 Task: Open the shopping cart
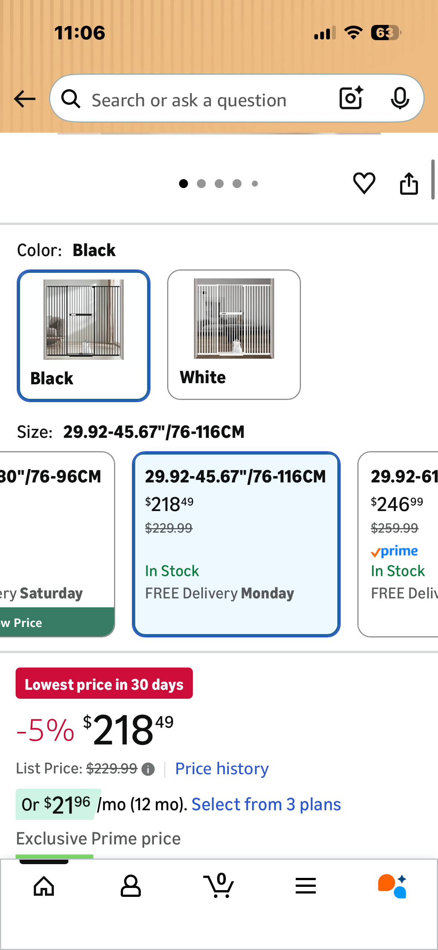[x=219, y=887]
